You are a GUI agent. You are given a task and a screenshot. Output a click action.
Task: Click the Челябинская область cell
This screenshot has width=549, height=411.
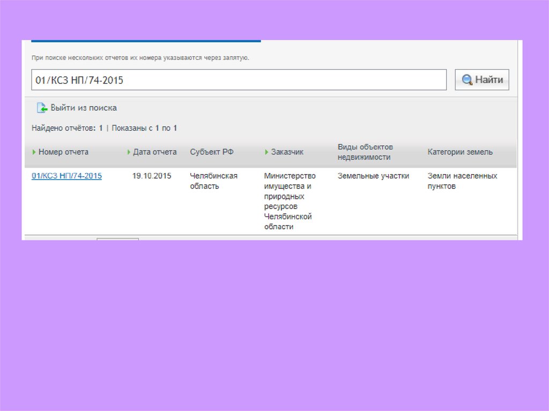click(x=213, y=181)
